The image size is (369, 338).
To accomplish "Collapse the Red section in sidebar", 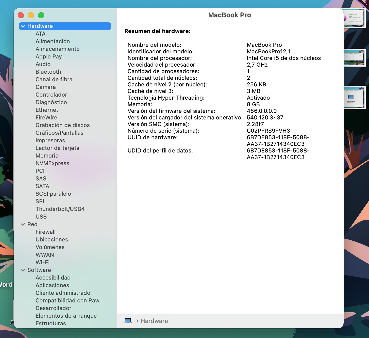I will coord(23,224).
